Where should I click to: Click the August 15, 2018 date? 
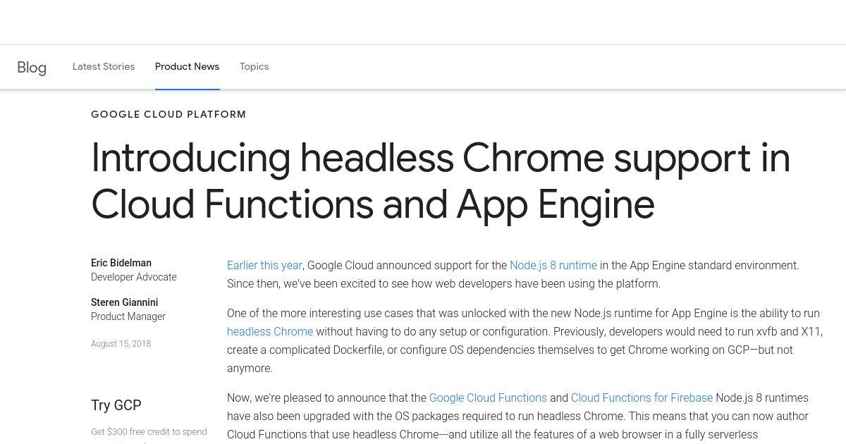(x=121, y=344)
